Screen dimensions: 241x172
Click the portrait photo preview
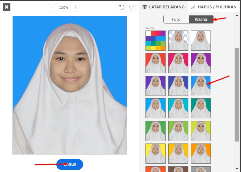click(70, 85)
